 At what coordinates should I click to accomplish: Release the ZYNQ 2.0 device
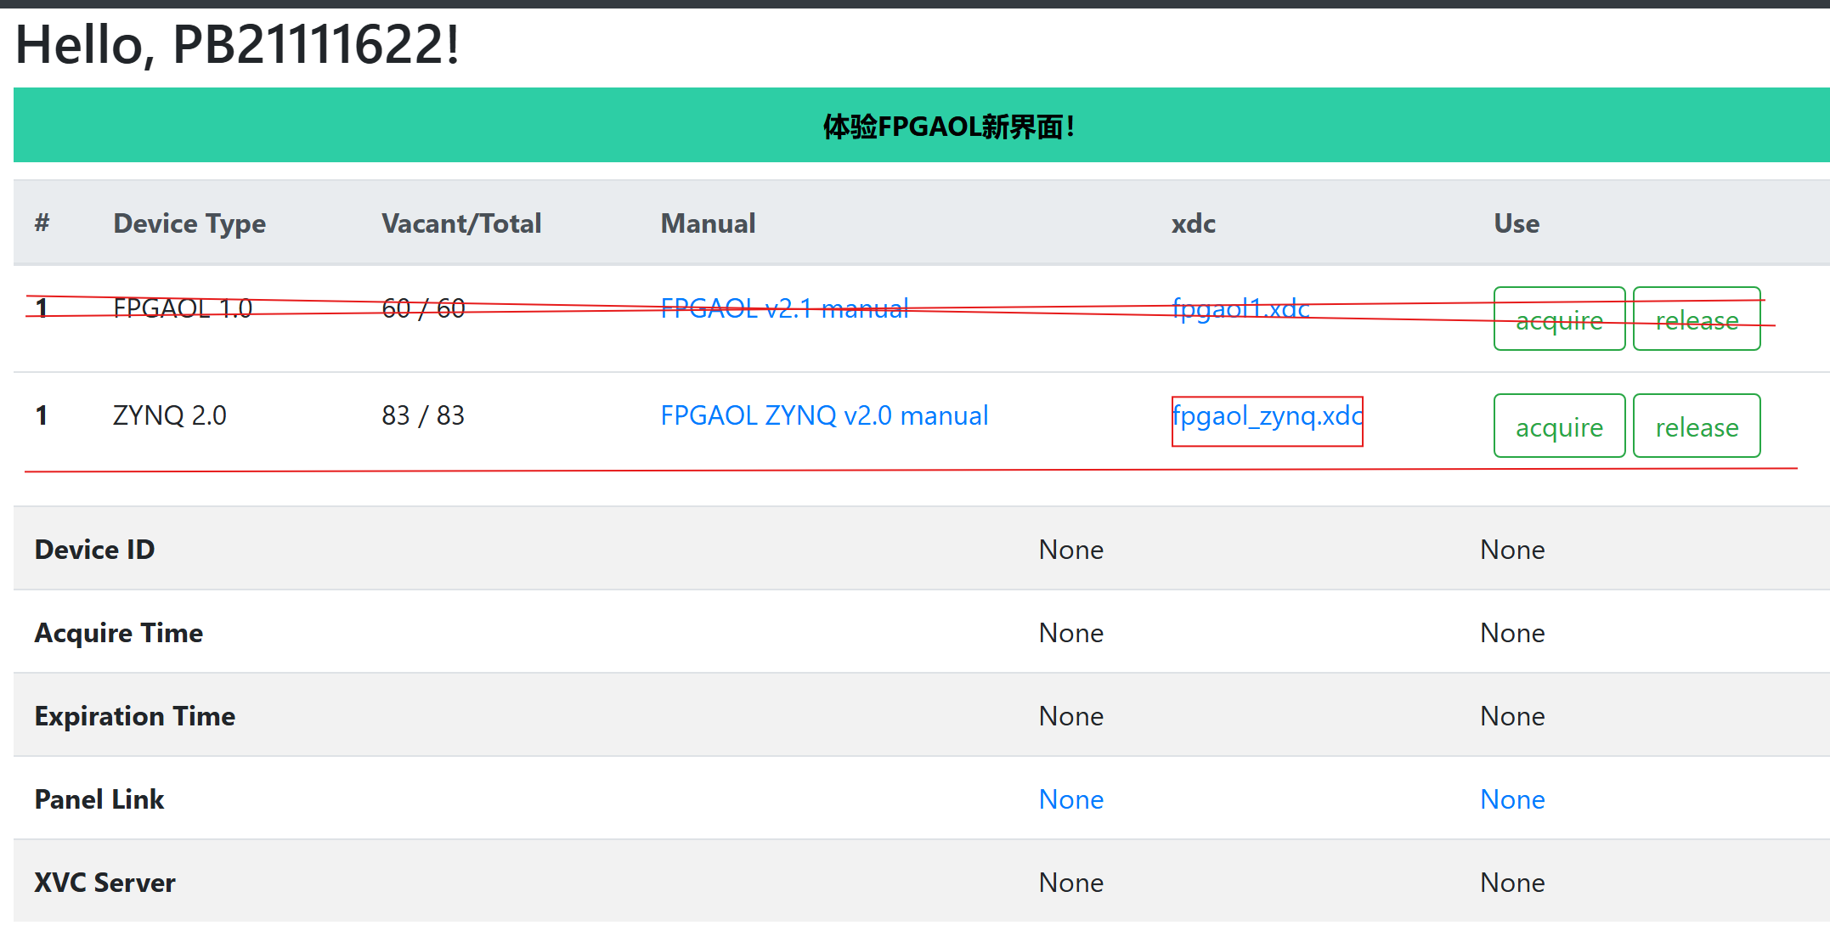click(x=1696, y=426)
